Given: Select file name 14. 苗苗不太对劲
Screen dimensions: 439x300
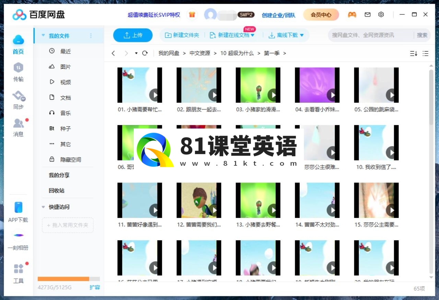Looking at the screenshot, I should point(317,225).
